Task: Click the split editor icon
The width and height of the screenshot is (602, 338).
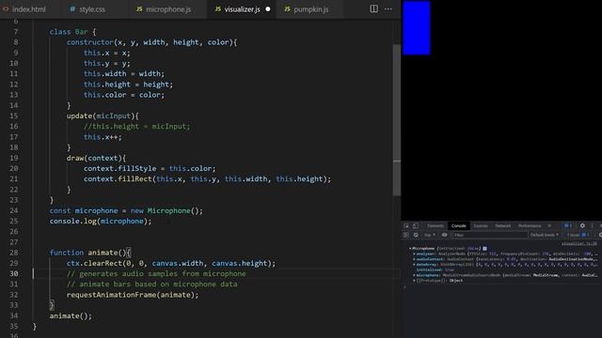Action: pyautogui.click(x=373, y=8)
